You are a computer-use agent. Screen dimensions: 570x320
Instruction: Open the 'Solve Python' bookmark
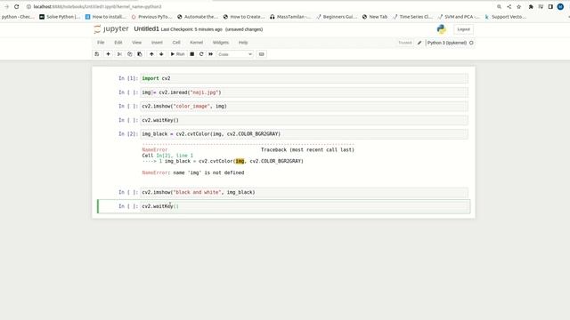point(60,17)
